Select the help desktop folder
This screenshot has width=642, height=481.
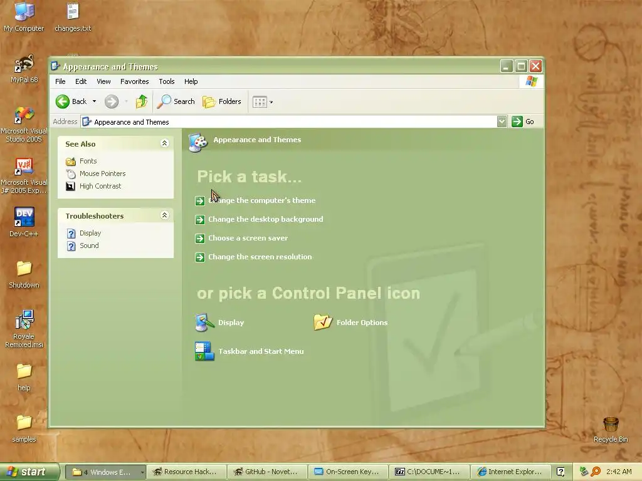click(24, 376)
